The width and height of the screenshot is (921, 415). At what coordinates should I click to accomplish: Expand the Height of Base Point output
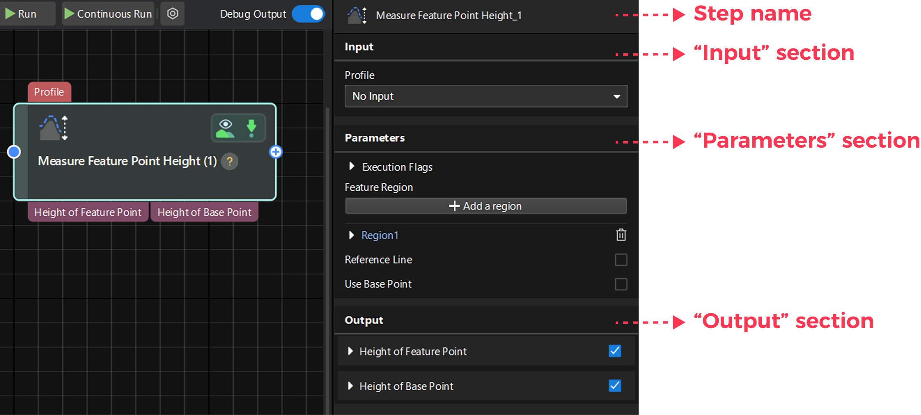pyautogui.click(x=350, y=386)
